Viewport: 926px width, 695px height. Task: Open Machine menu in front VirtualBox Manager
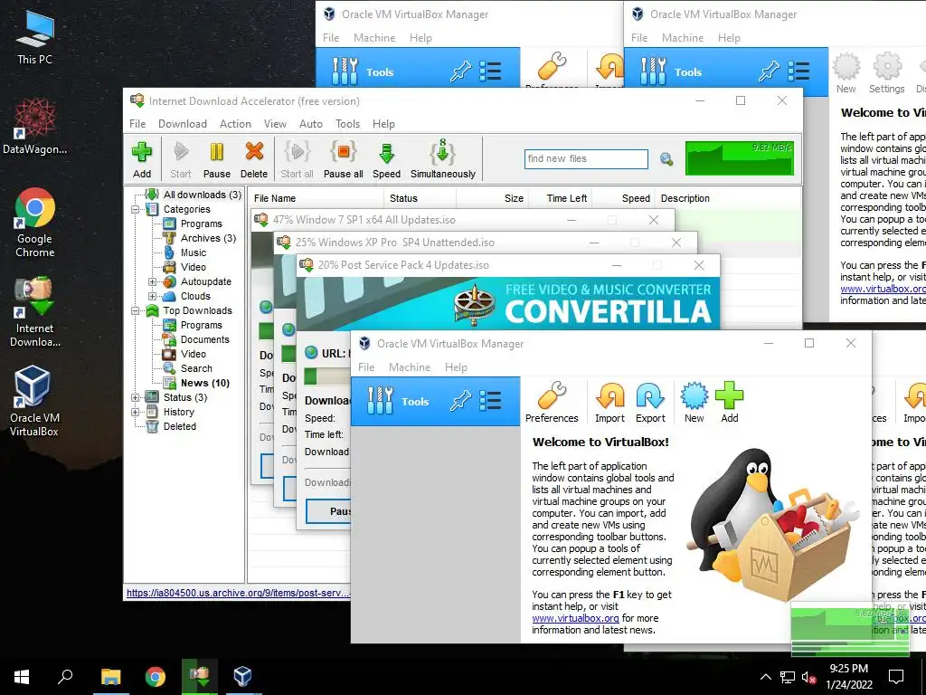coord(410,367)
